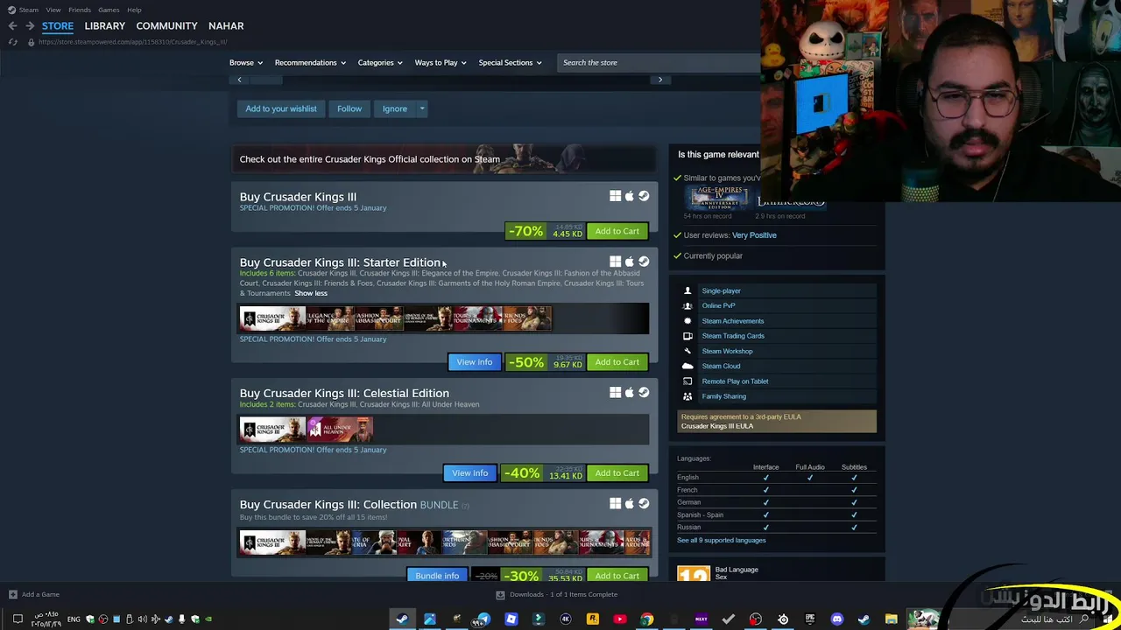Go back using the Steam back arrow

[12, 26]
